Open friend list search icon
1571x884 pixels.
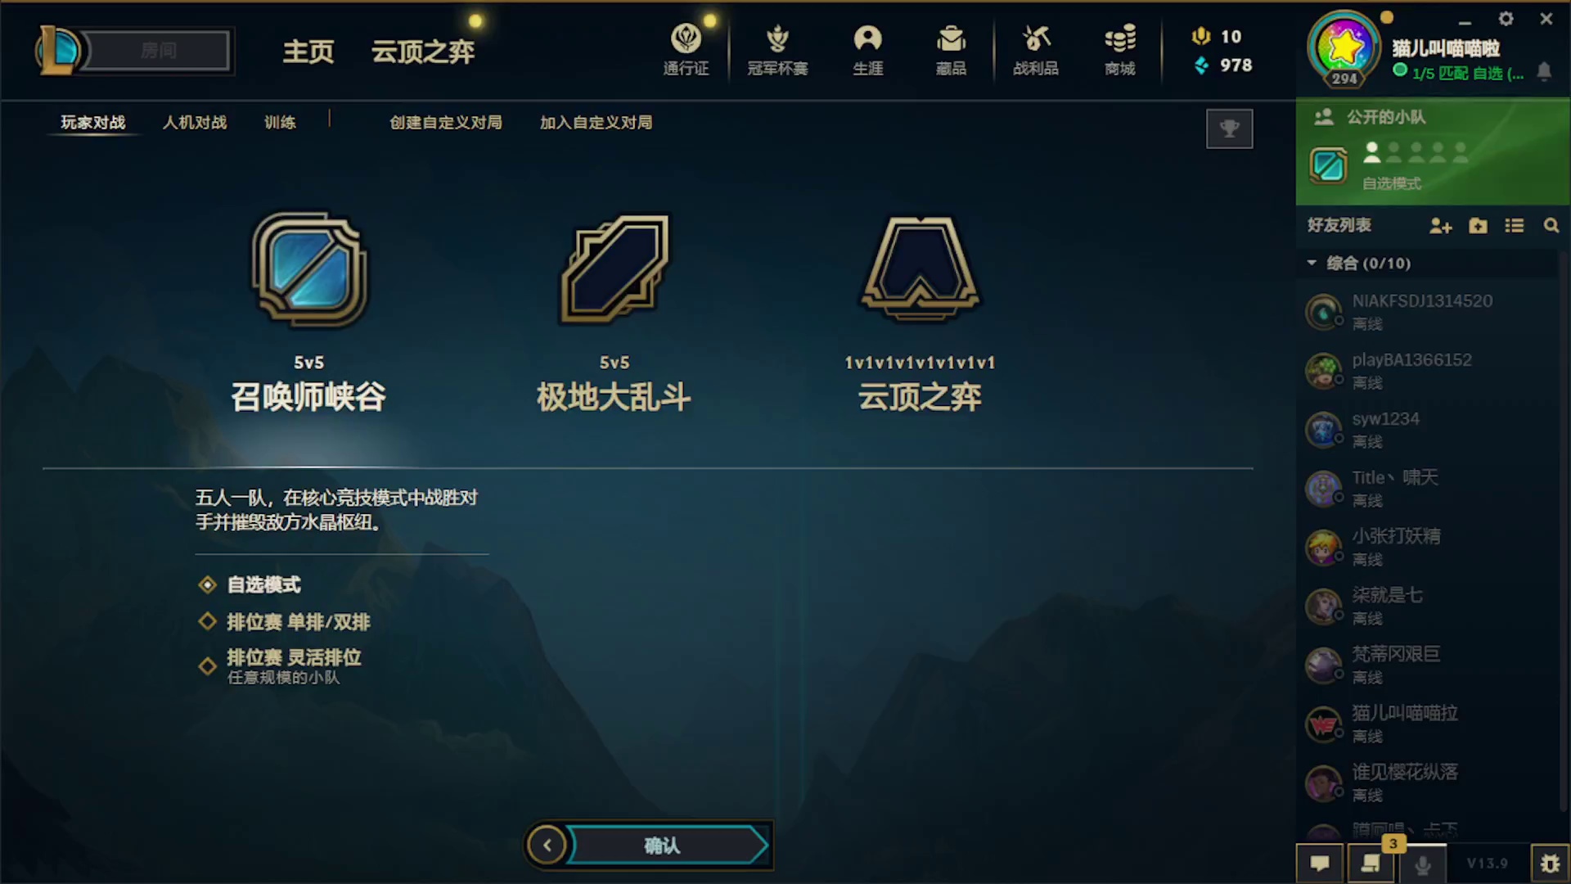tap(1551, 226)
